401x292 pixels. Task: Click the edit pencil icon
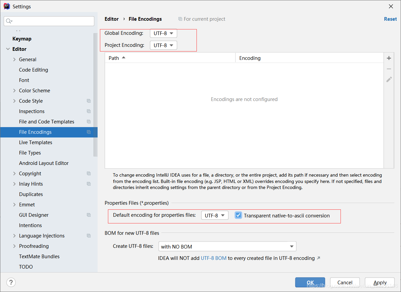coord(389,79)
